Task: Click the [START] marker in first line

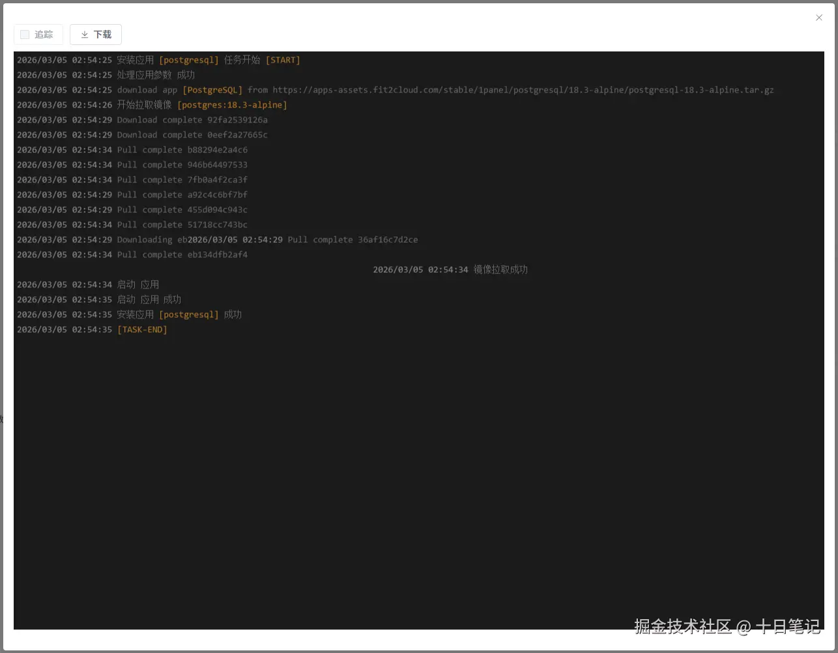Action: click(283, 60)
